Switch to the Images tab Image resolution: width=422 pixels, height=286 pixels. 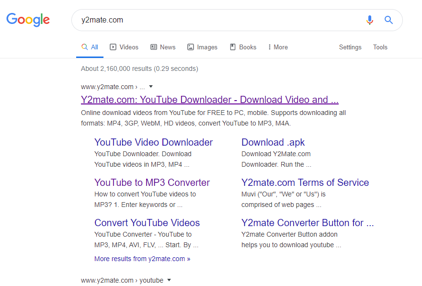click(203, 47)
